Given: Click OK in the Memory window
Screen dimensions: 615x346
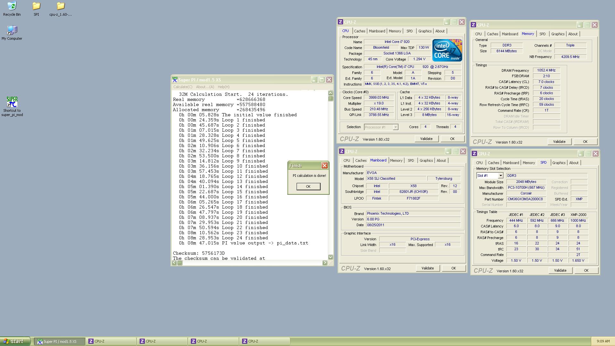Looking at the screenshot, I should (x=585, y=142).
